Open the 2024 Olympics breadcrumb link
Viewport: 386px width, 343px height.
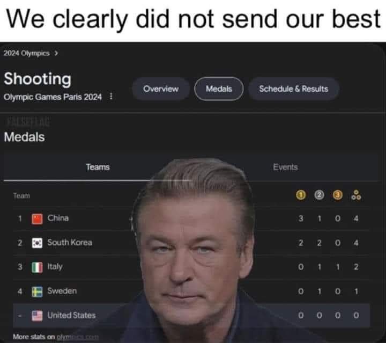pos(27,53)
